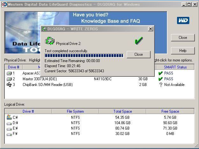199x149 pixels.
Task: Click 80.74 GB total space value
Action: point(122,128)
